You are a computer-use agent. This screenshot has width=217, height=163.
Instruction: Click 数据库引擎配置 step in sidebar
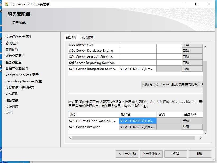coord(17,69)
